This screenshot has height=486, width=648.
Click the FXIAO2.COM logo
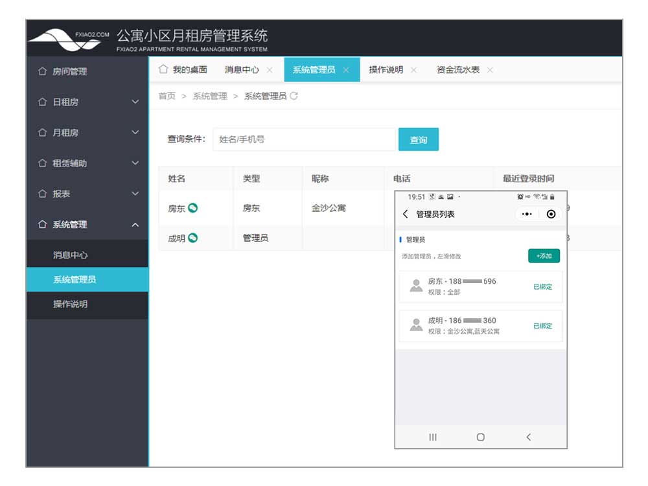[69, 39]
